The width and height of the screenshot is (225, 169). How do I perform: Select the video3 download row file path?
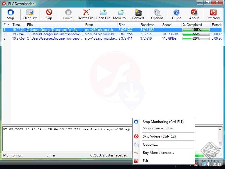[55, 38]
